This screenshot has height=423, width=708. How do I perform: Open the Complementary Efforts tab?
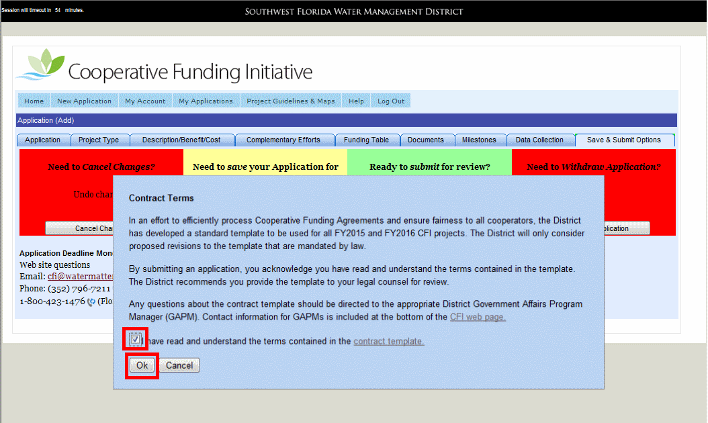283,140
